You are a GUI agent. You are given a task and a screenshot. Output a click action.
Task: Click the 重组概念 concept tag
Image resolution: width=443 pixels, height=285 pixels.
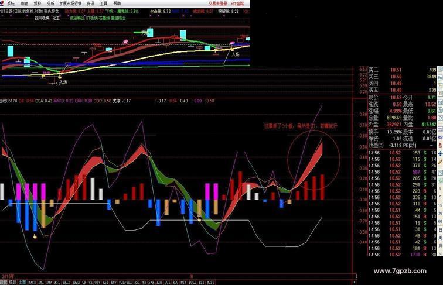pyautogui.click(x=118, y=18)
